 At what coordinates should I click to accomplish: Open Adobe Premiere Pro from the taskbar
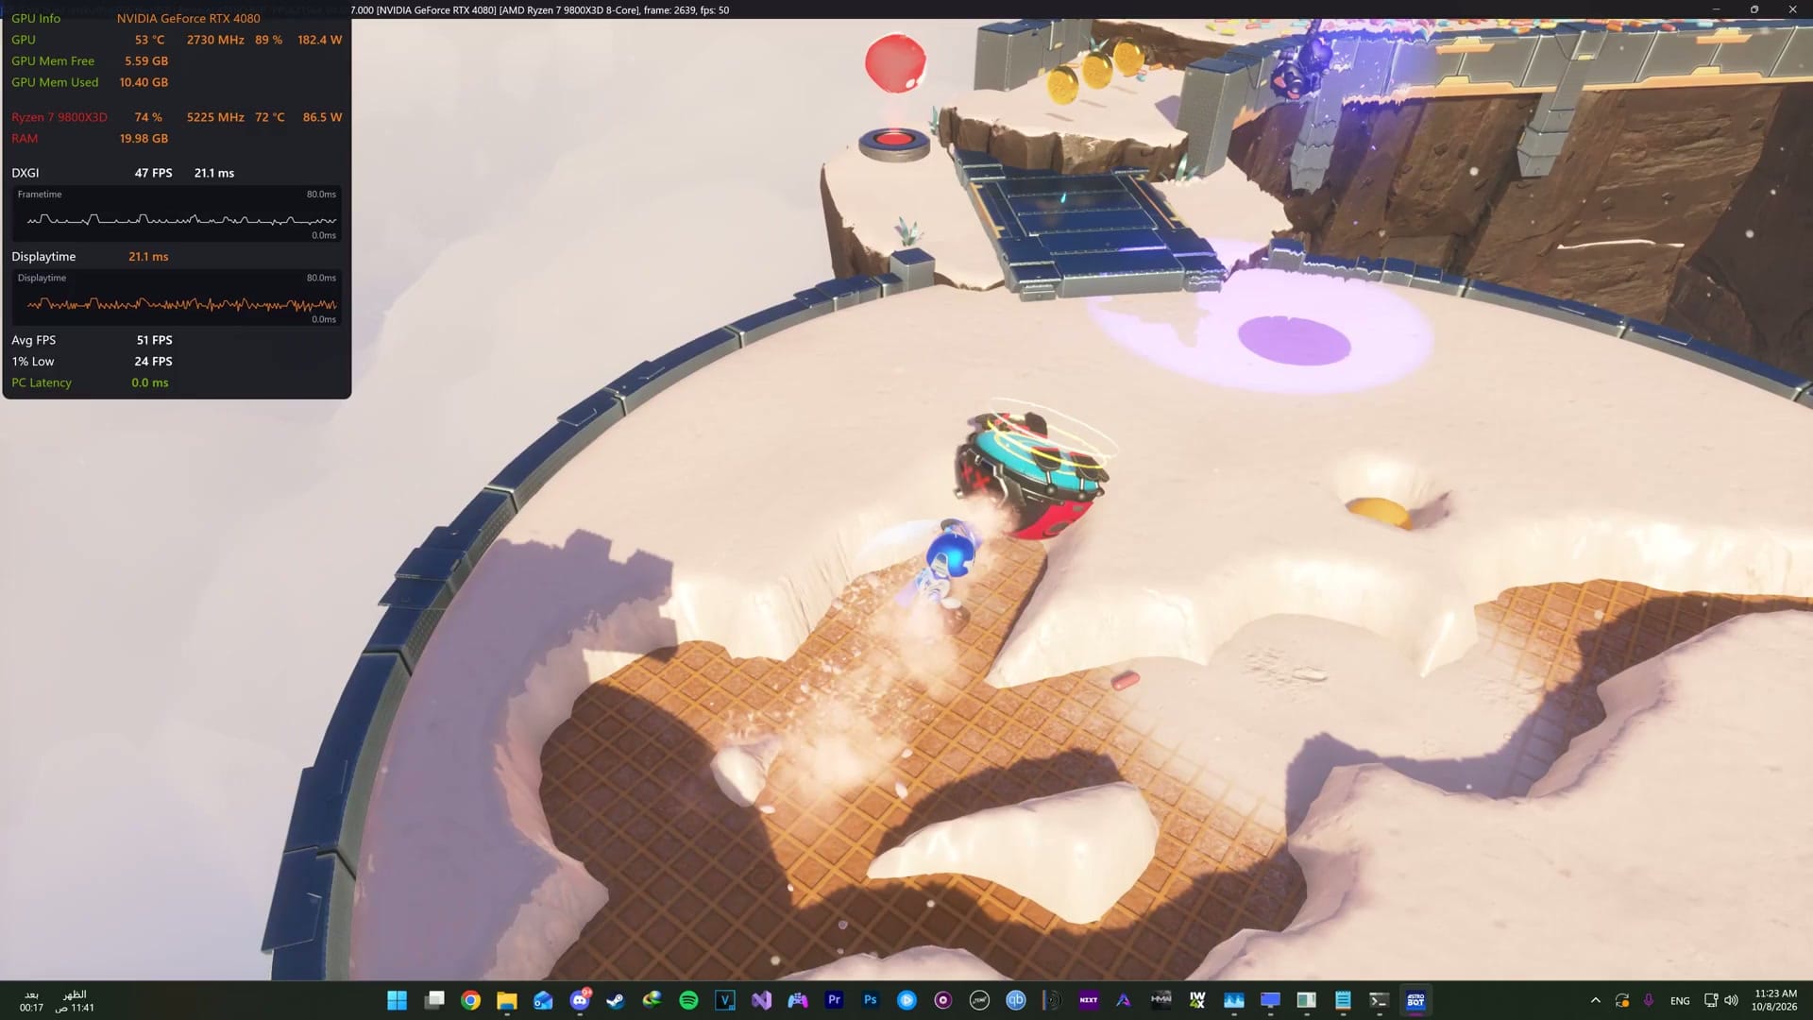[x=834, y=1000]
